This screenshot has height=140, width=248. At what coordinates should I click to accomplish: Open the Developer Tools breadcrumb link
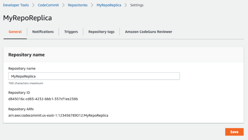click(16, 5)
